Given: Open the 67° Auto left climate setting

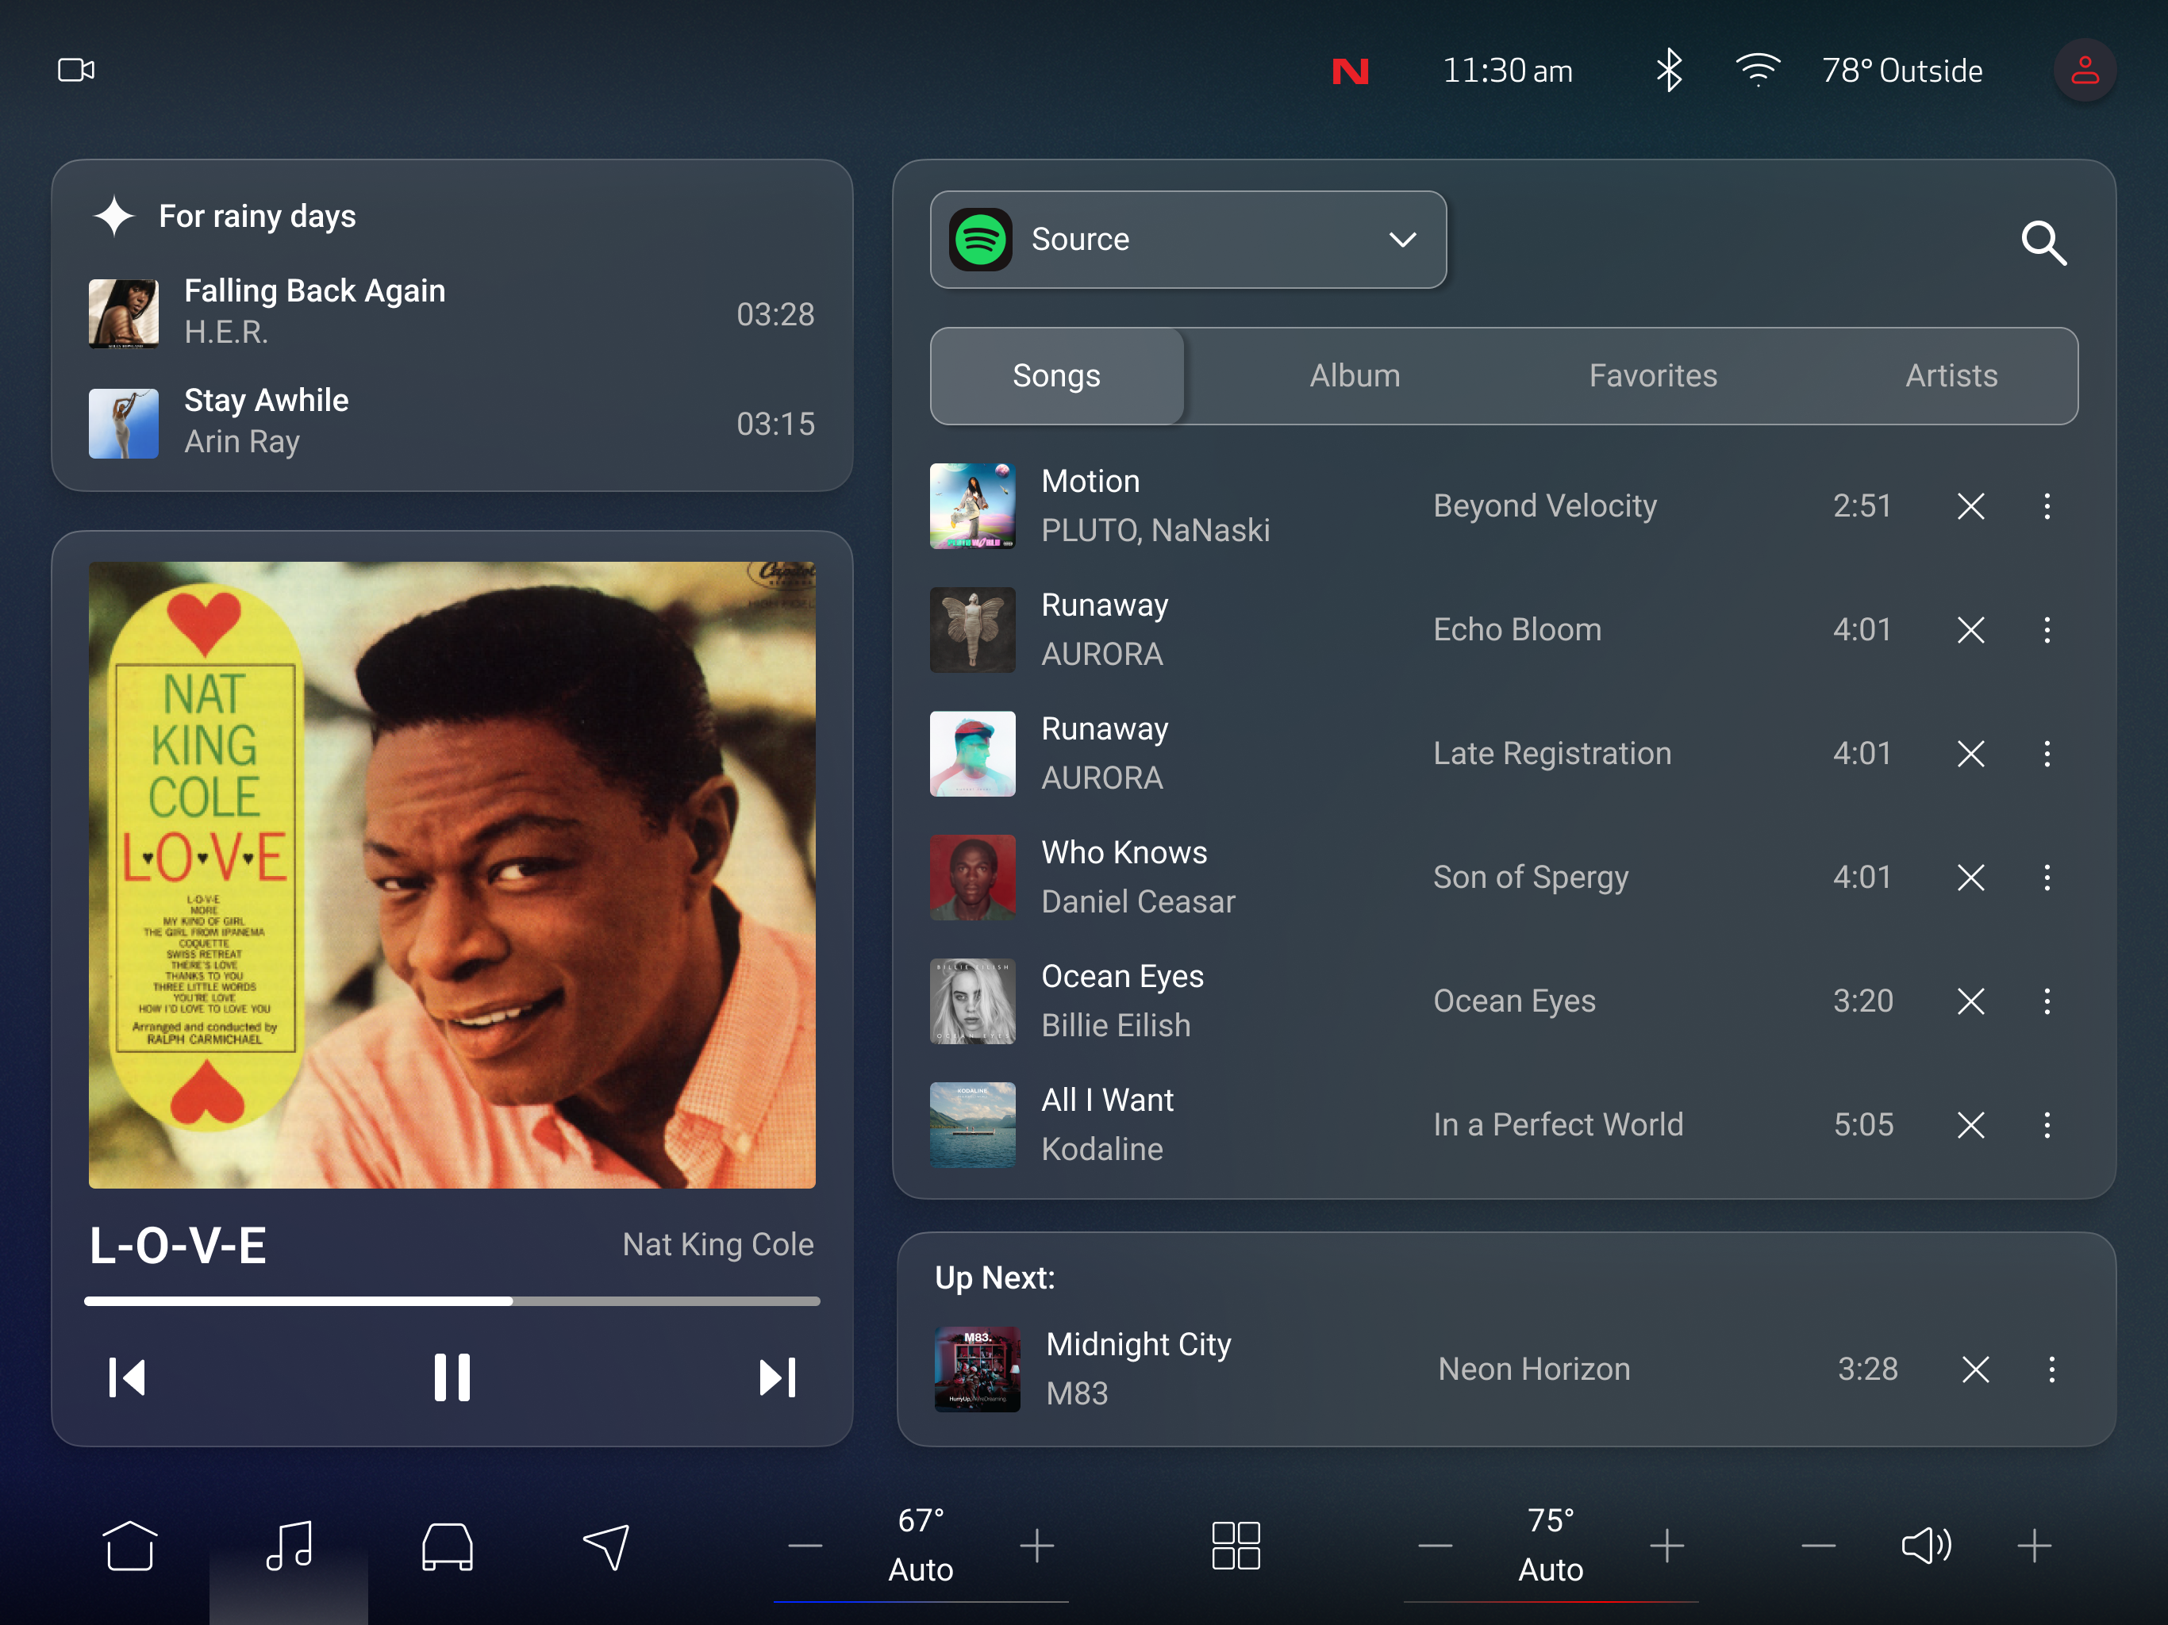Looking at the screenshot, I should tap(921, 1546).
